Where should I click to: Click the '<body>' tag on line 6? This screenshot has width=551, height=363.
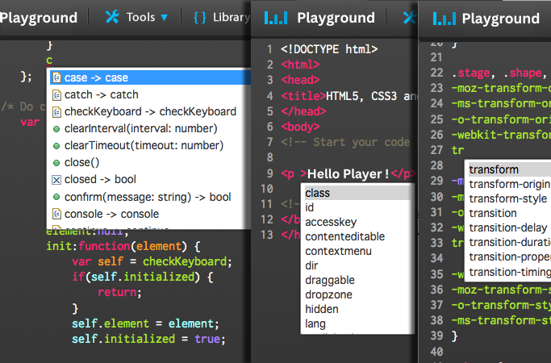(300, 127)
